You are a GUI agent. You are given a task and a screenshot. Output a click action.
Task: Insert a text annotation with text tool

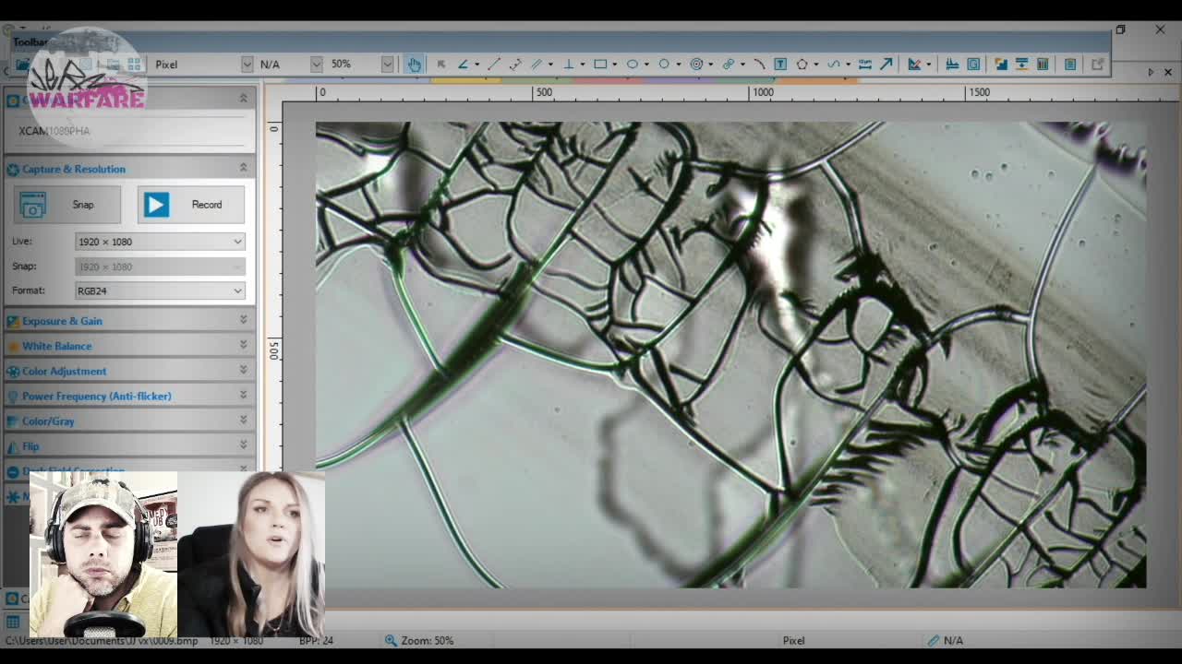[x=780, y=64]
